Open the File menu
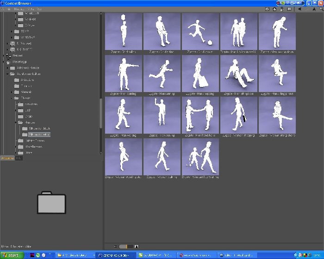 pos(8,9)
